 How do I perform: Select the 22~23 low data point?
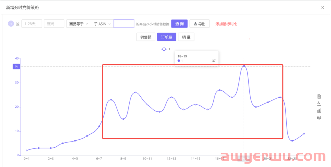[x=292, y=141]
